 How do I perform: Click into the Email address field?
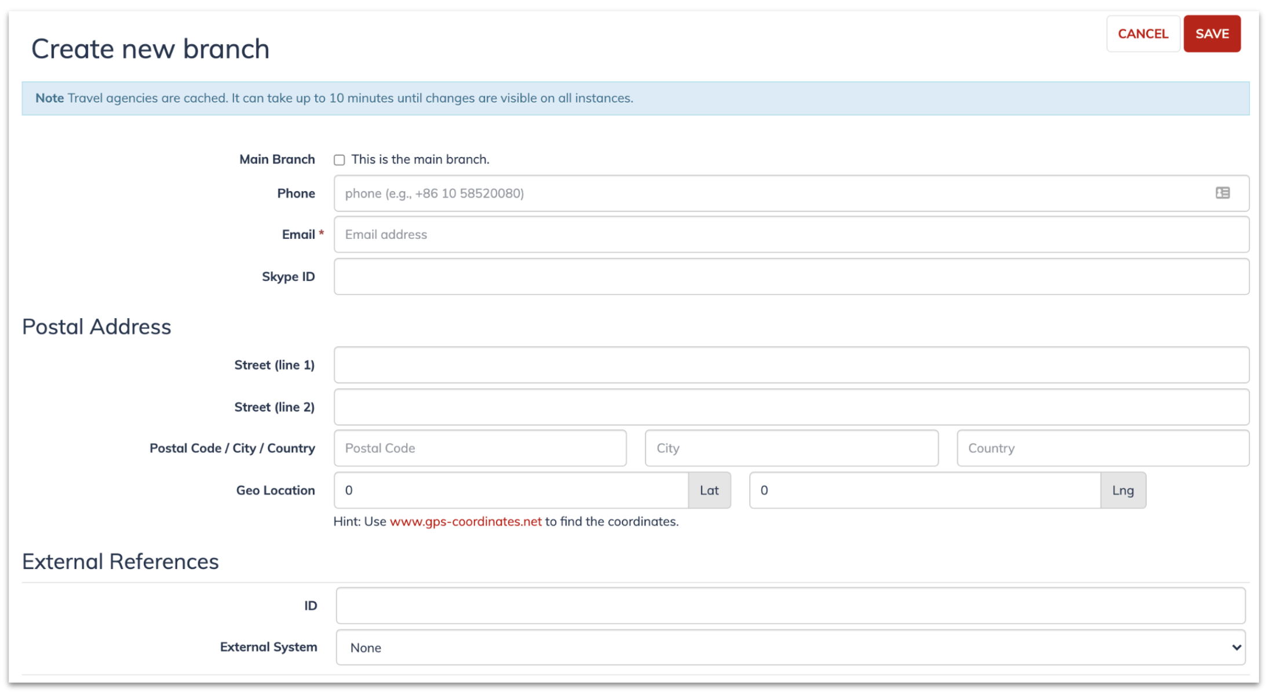click(x=791, y=235)
